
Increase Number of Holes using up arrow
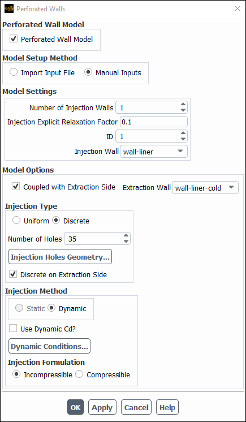click(126, 236)
